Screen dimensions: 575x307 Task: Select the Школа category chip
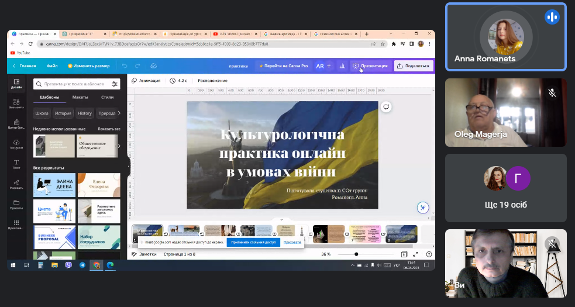point(42,113)
